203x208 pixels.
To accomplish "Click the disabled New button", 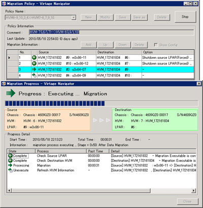I will coord(89,17).
